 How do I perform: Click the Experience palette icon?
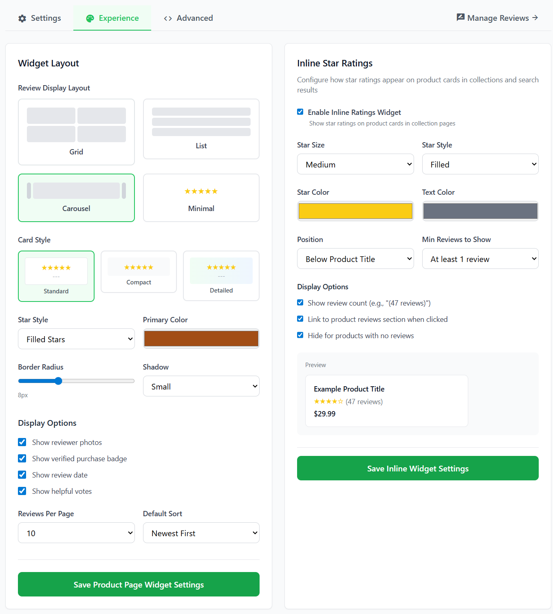coord(90,18)
